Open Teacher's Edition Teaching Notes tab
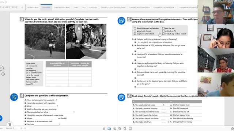The height and width of the screenshot is (131, 234). point(113,7)
